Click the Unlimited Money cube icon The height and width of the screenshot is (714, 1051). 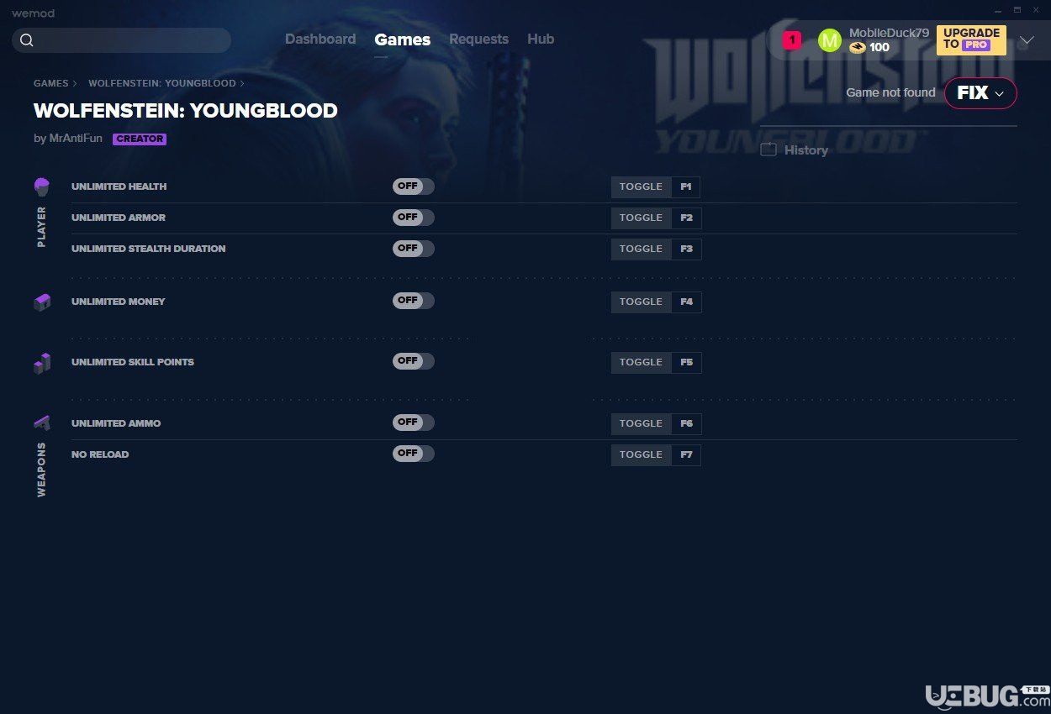point(42,302)
